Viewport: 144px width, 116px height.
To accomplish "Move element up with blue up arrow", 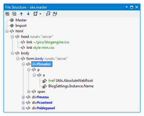I will [x=21, y=14].
